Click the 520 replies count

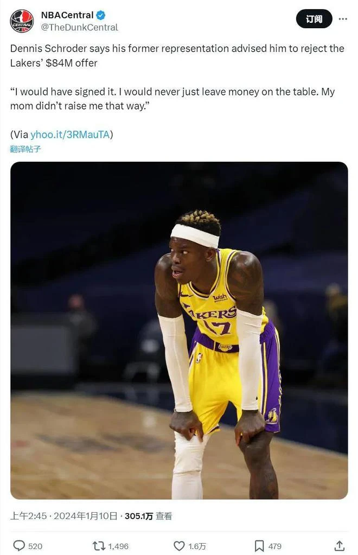(x=35, y=546)
